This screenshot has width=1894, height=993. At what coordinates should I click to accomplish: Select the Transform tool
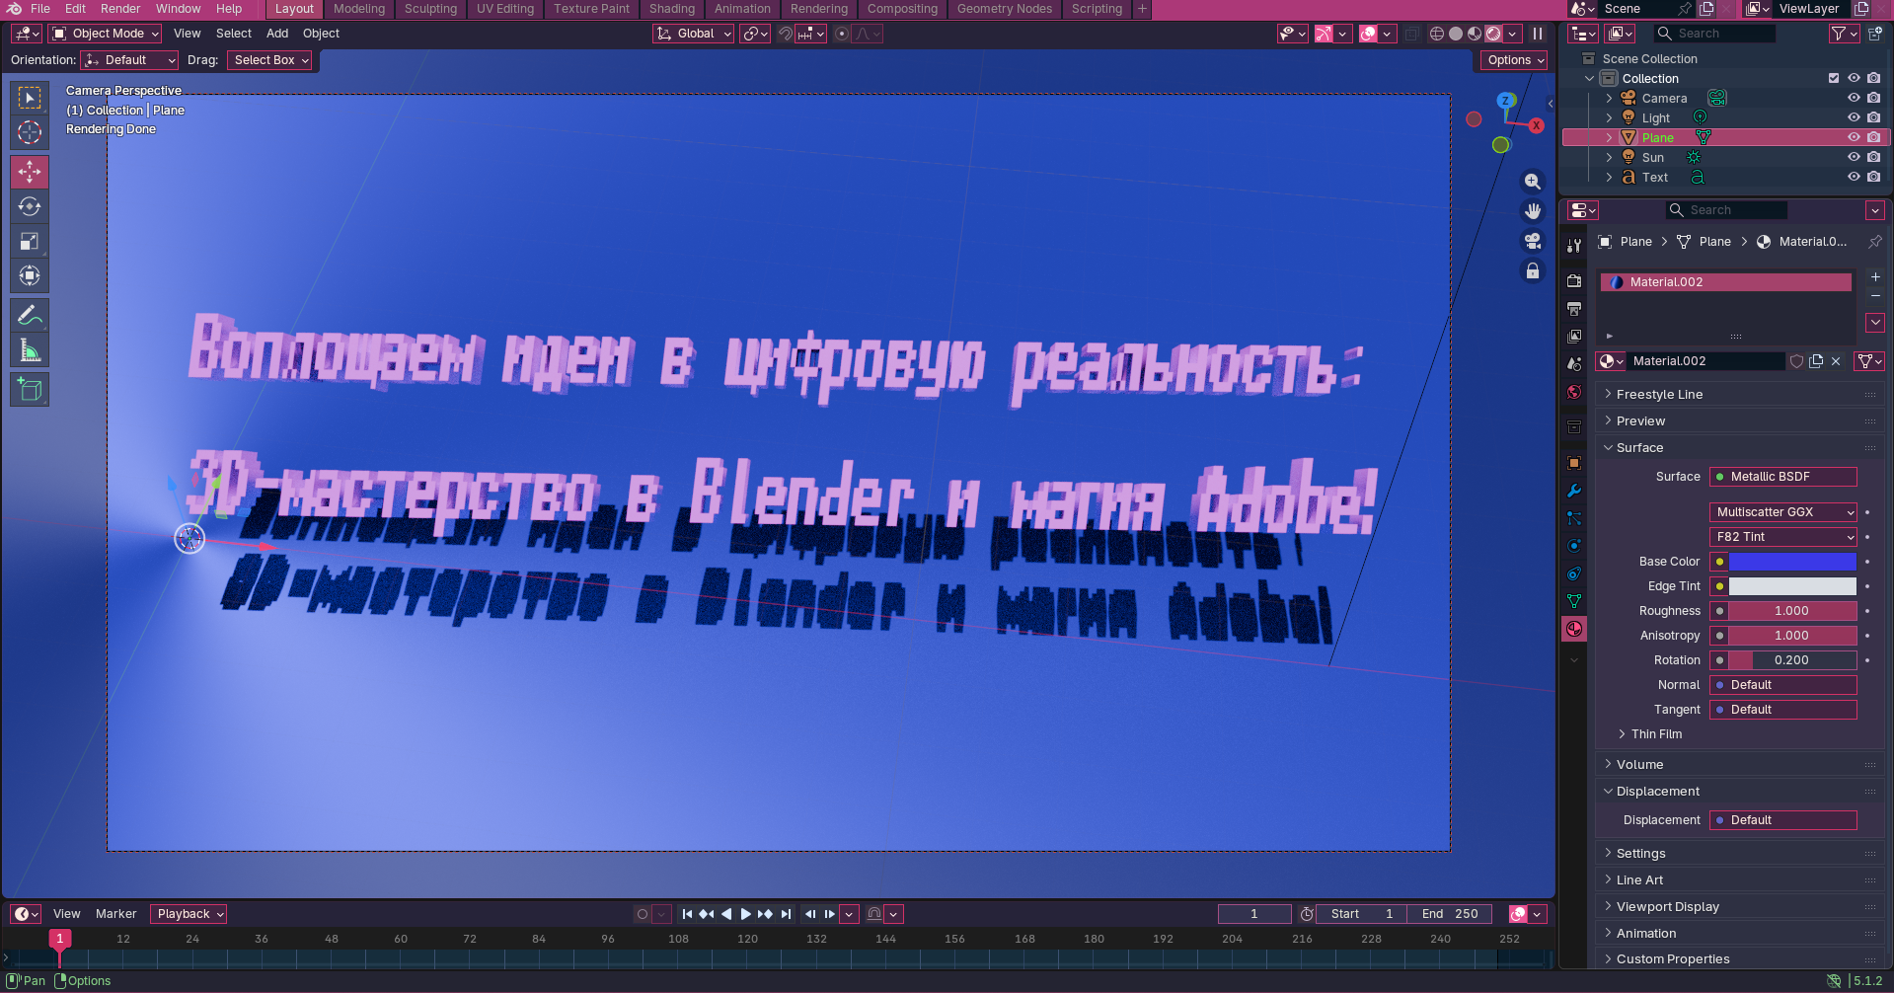click(x=30, y=275)
